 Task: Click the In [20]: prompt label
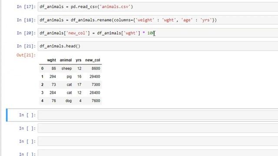(26, 33)
